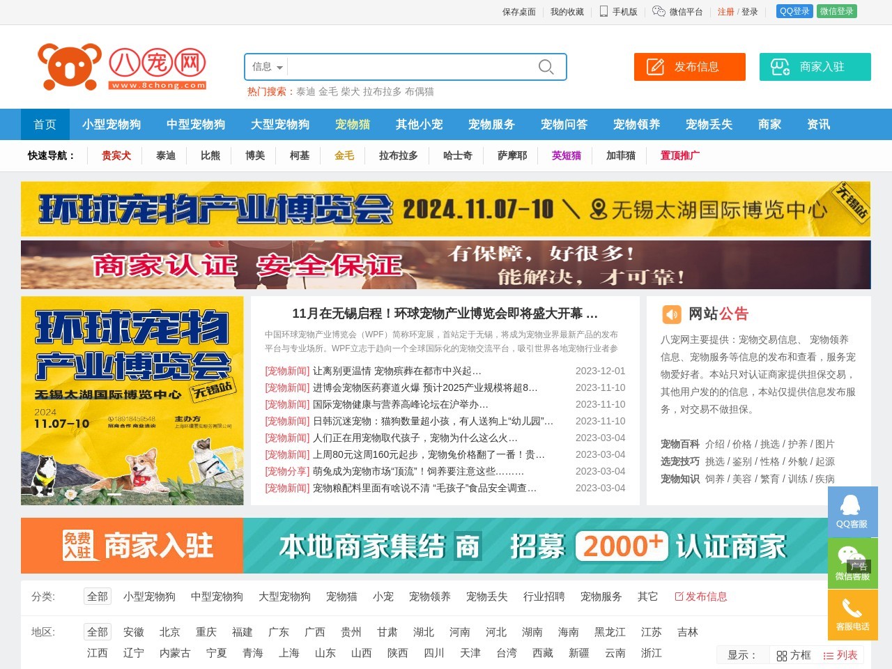Go to 宠物领养 in the main menu

[636, 124]
